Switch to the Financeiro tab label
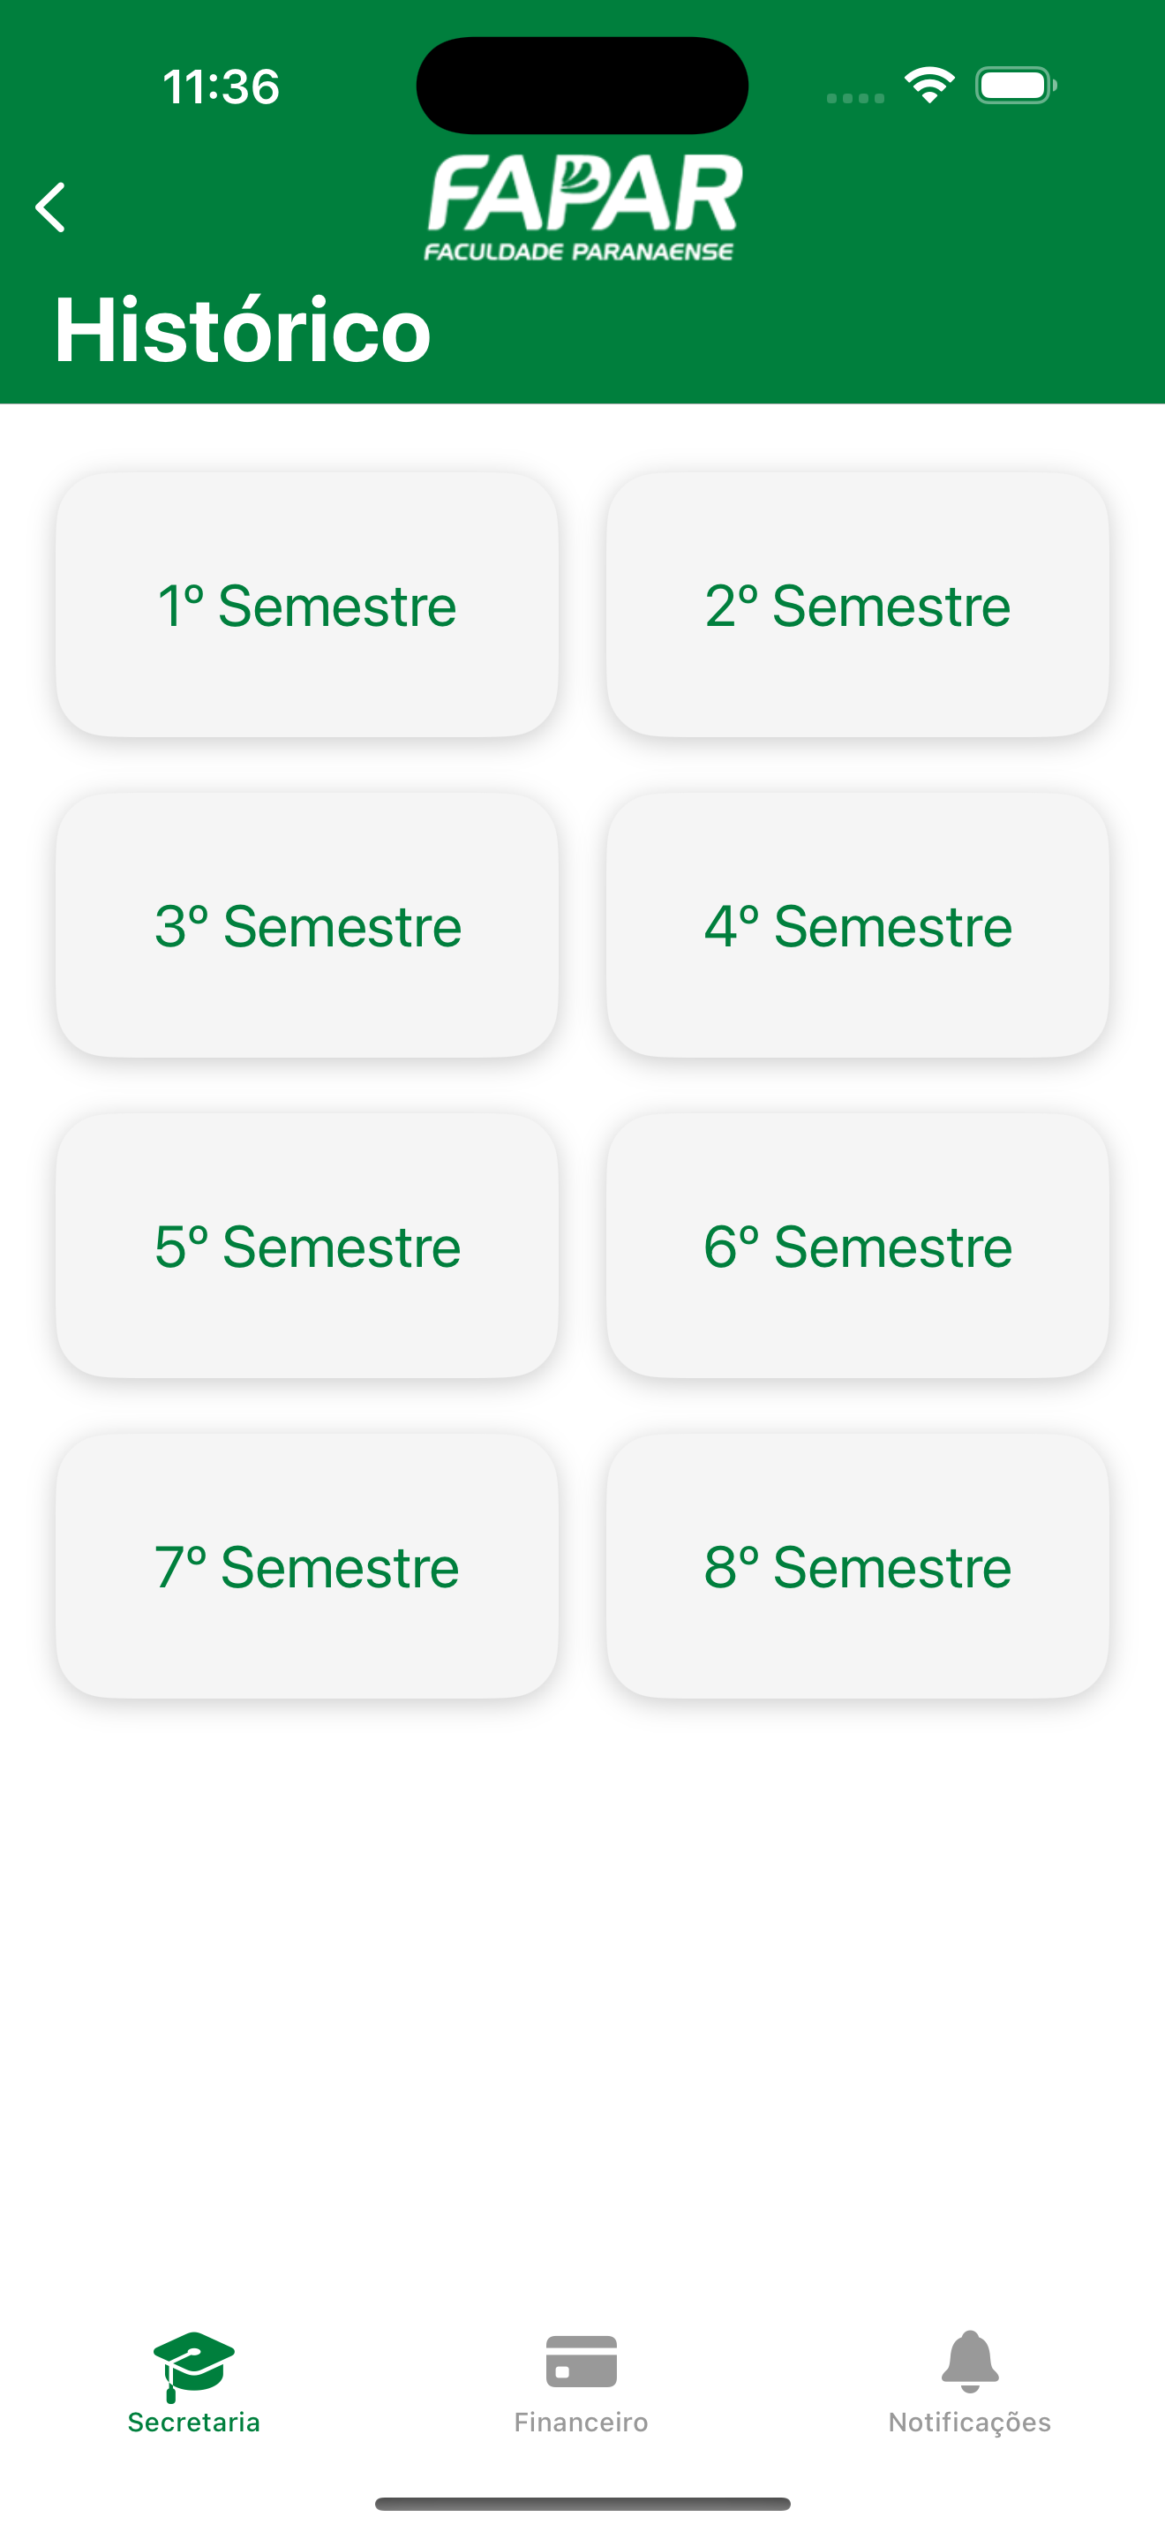Screen dimensions: 1165x2532 click(x=582, y=2422)
